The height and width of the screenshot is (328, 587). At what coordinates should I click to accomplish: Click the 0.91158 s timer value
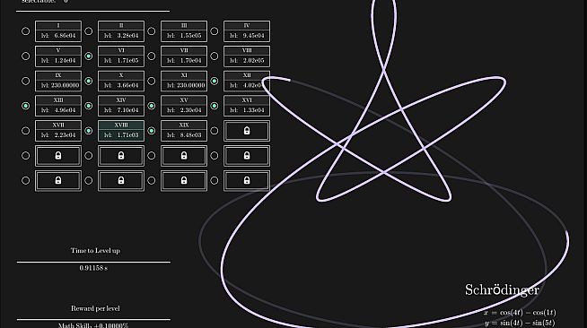93,268
